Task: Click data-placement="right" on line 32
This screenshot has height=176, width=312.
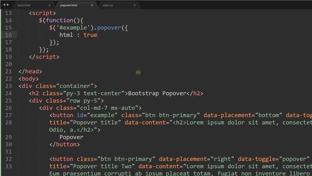Action: tap(196, 159)
